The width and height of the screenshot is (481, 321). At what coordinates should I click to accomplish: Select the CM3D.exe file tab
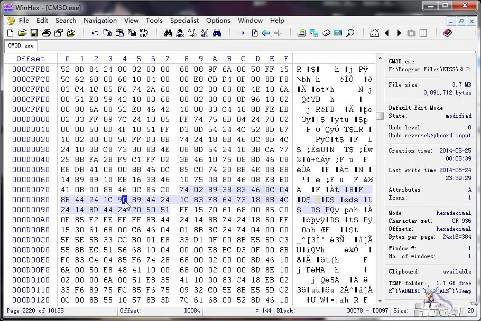click(x=21, y=45)
